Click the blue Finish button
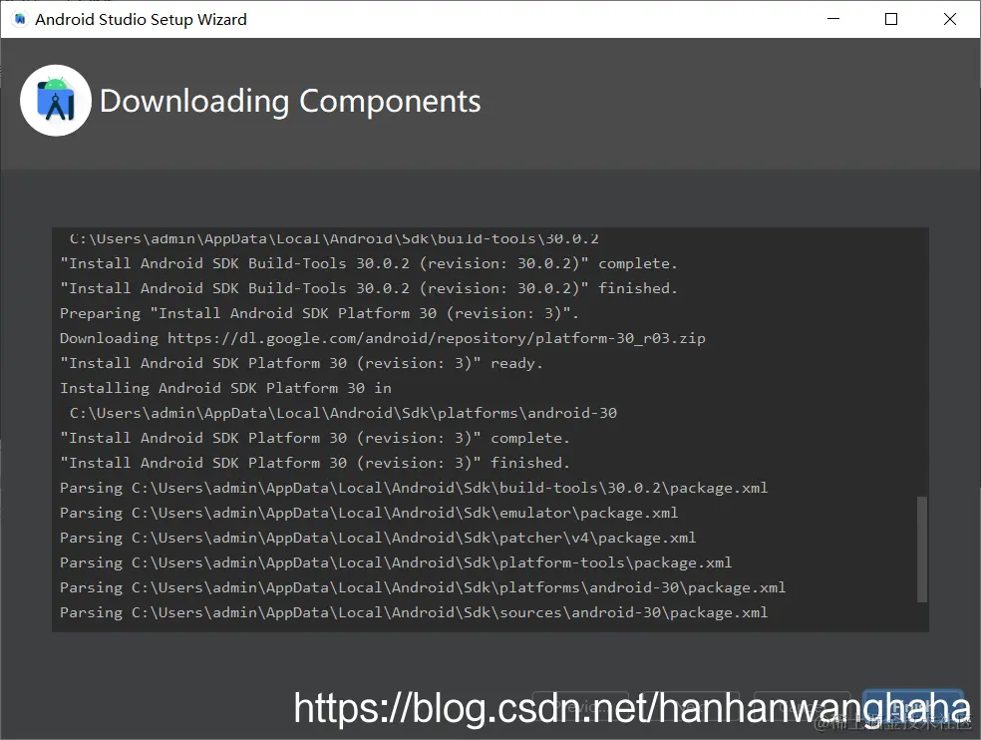Image resolution: width=981 pixels, height=740 pixels. point(913,706)
